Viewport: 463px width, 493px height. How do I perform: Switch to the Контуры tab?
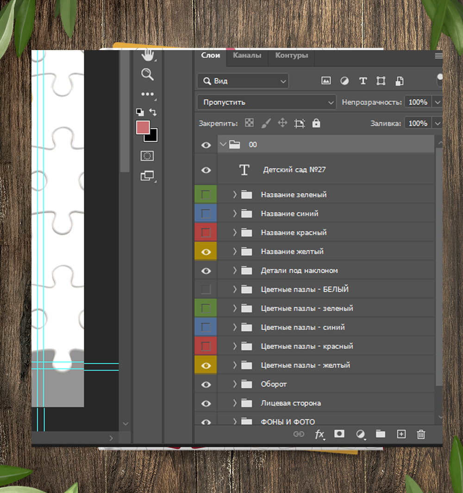coord(291,56)
